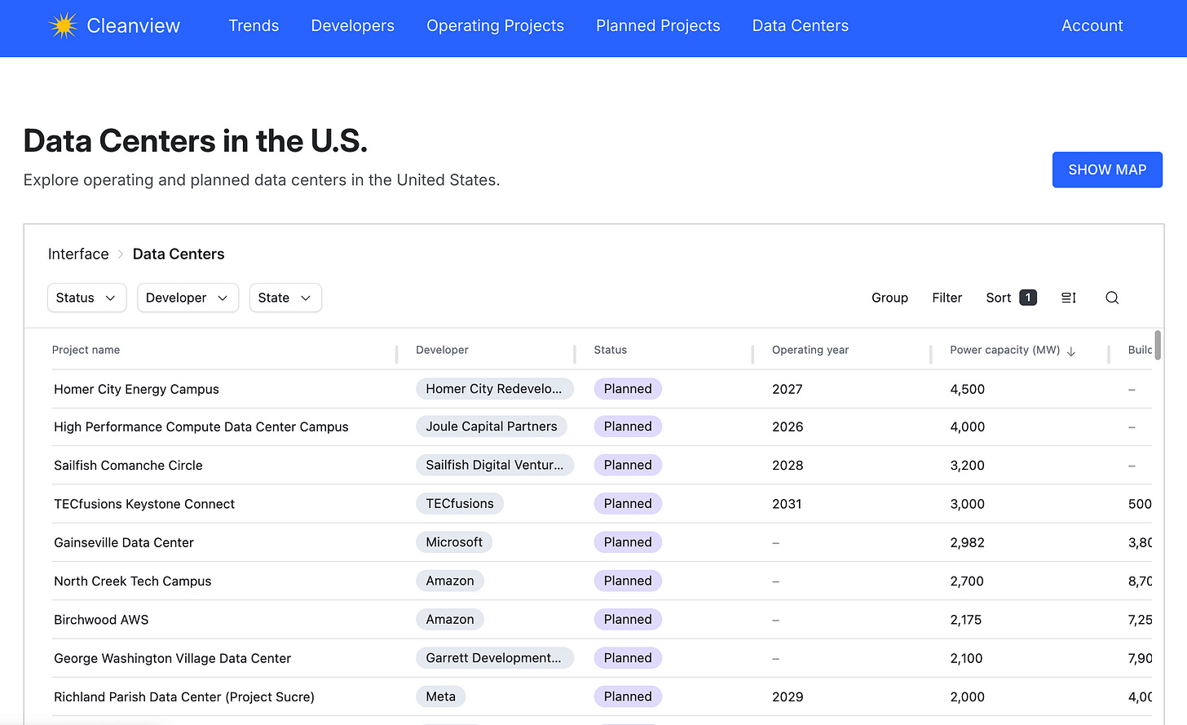The height and width of the screenshot is (725, 1187).
Task: Click operating year 2028 cell
Action: coord(788,465)
